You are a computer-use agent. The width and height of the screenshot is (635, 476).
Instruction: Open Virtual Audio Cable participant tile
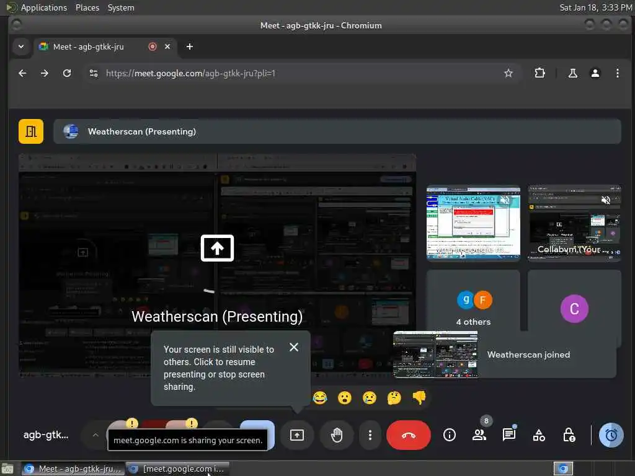coord(473,223)
